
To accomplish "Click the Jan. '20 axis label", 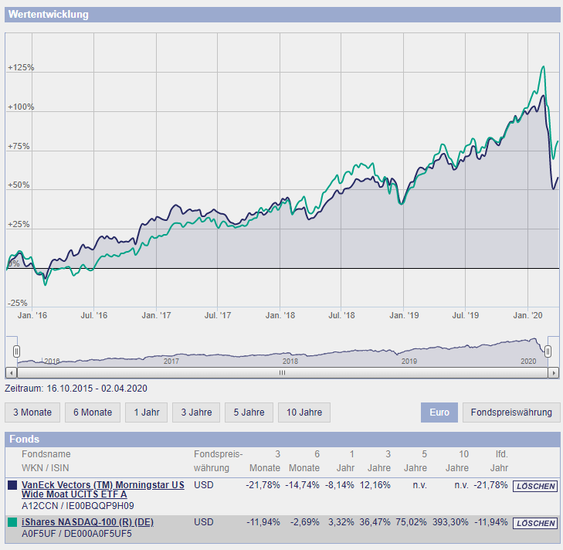I will coord(527,315).
